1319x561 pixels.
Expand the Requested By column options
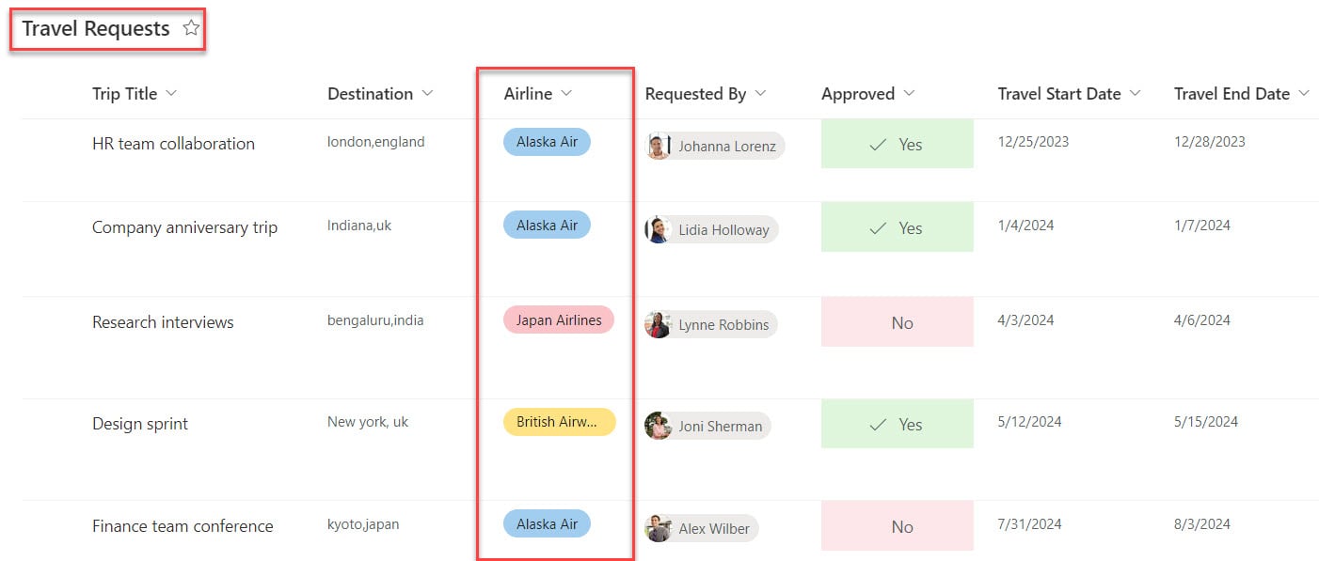point(760,93)
